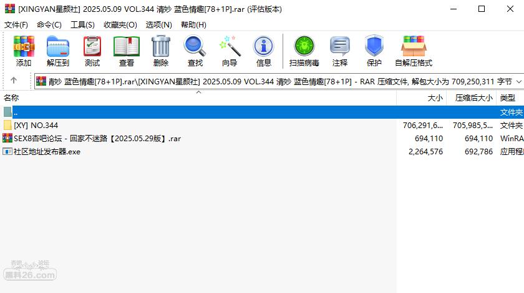The height and width of the screenshot is (293, 524).
Task: Open the File (文件) menu
Action: click(x=16, y=25)
